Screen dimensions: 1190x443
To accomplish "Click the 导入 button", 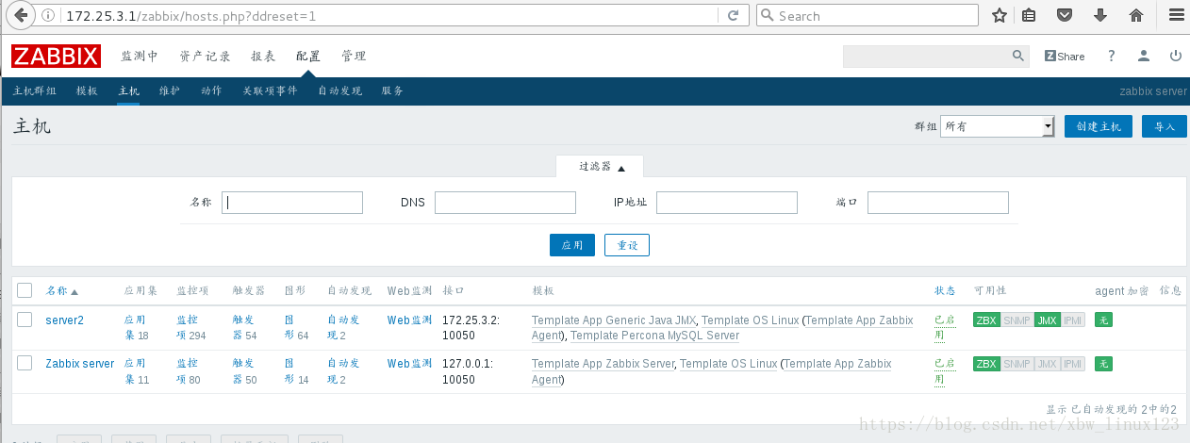I will click(x=1165, y=126).
